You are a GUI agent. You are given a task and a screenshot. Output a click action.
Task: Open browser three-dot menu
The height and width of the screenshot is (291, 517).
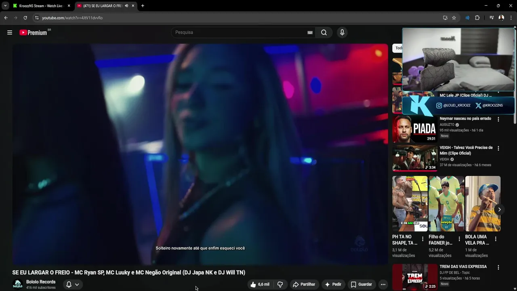pos(511,18)
